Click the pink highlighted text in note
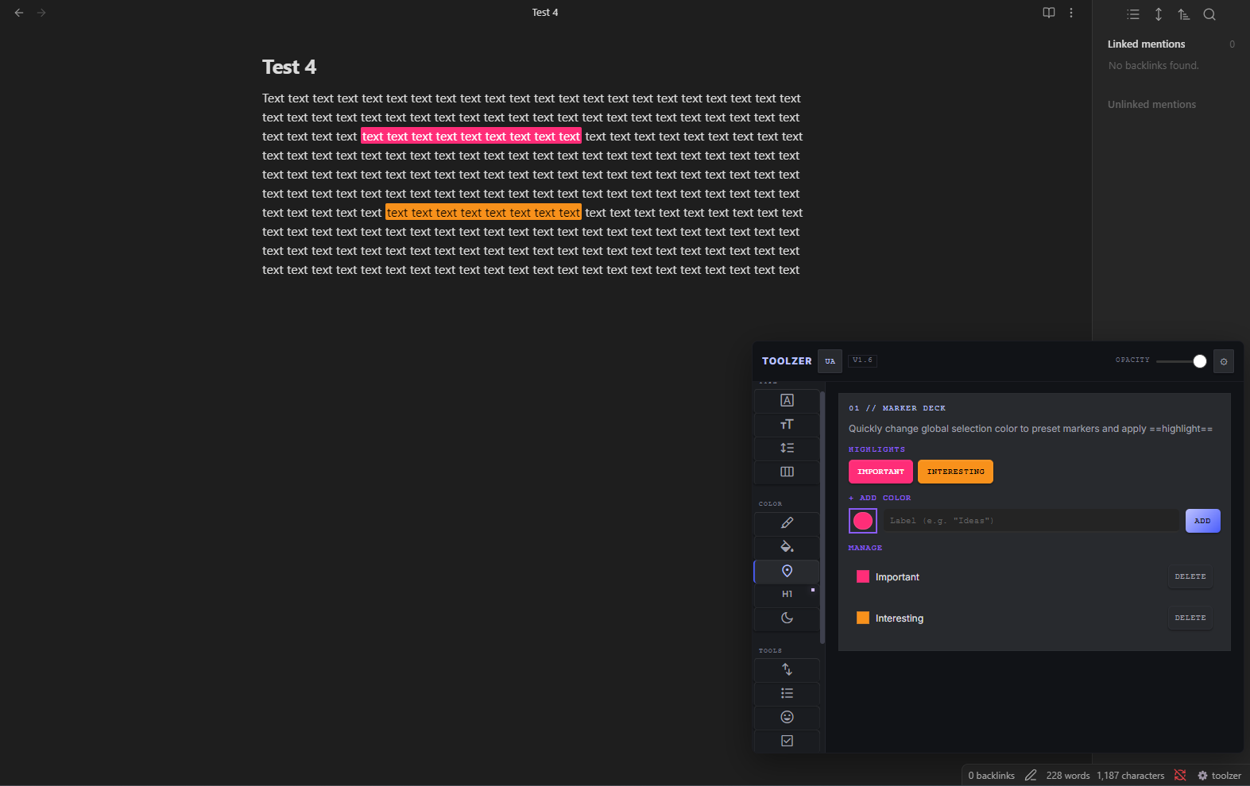The image size is (1250, 786). [x=471, y=137]
